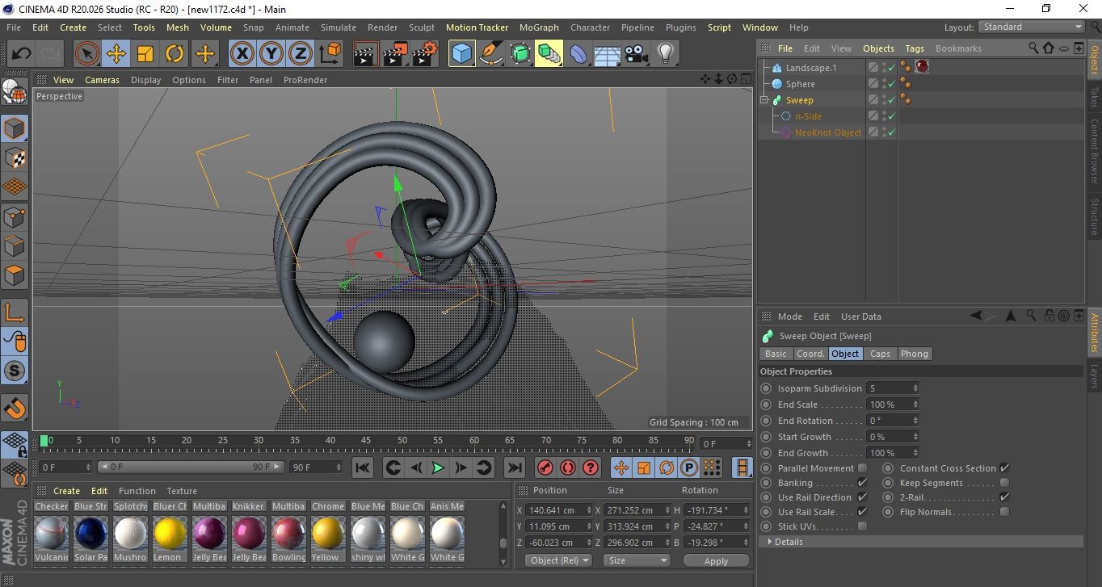Click the coordinate system icon

330,54
